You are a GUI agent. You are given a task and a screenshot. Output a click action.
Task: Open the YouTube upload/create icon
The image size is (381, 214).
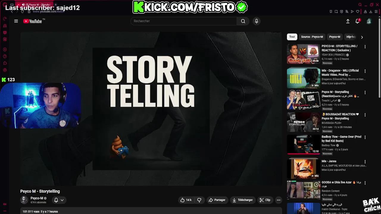pyautogui.click(x=348, y=21)
